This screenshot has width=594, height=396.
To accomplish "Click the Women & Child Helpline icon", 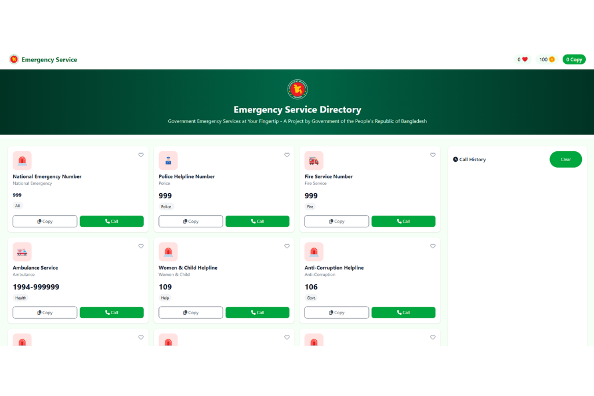I will point(168,252).
